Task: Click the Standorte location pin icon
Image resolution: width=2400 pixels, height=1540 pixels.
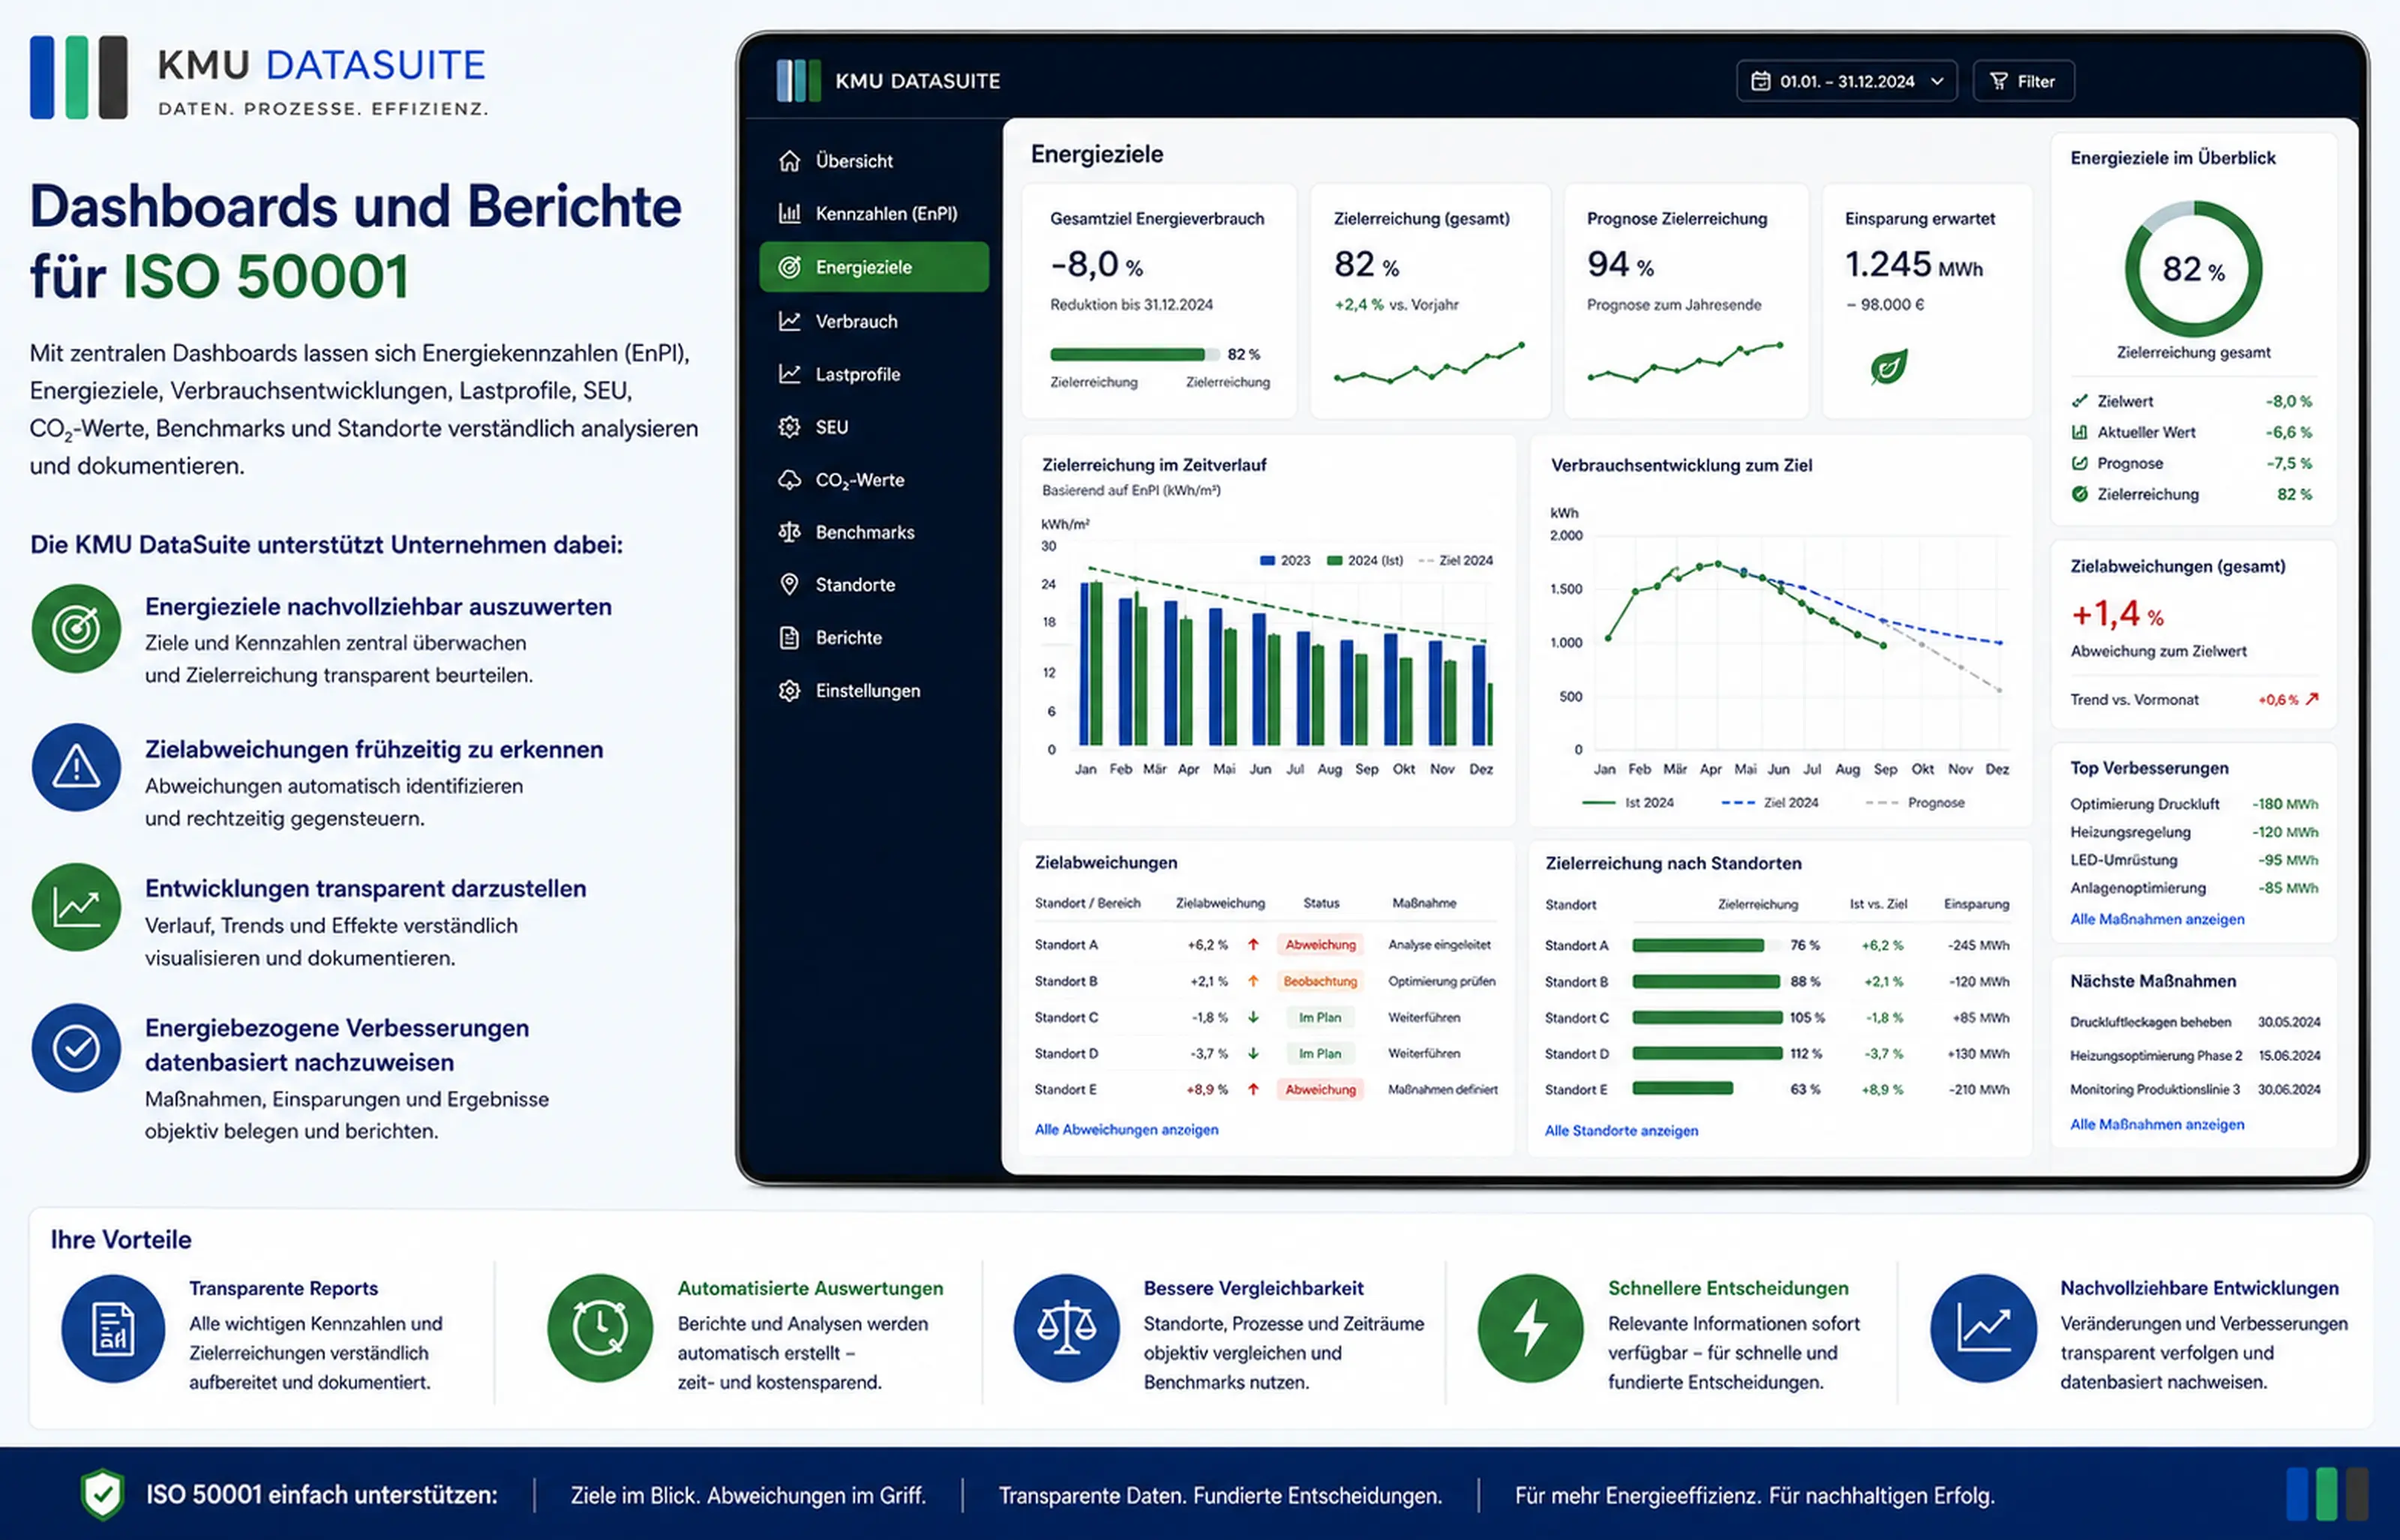Action: tap(789, 585)
